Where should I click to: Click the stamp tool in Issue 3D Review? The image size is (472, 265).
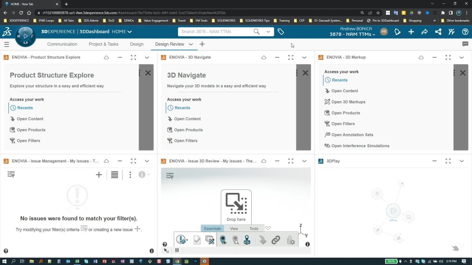tap(247, 240)
